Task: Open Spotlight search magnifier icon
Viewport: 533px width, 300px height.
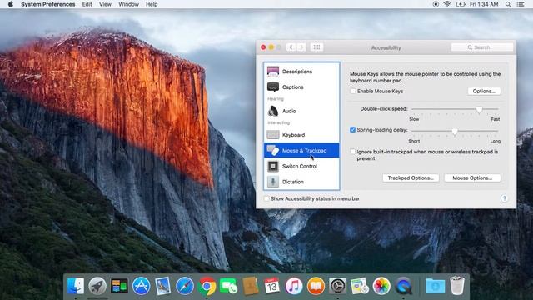Action: coord(508,4)
